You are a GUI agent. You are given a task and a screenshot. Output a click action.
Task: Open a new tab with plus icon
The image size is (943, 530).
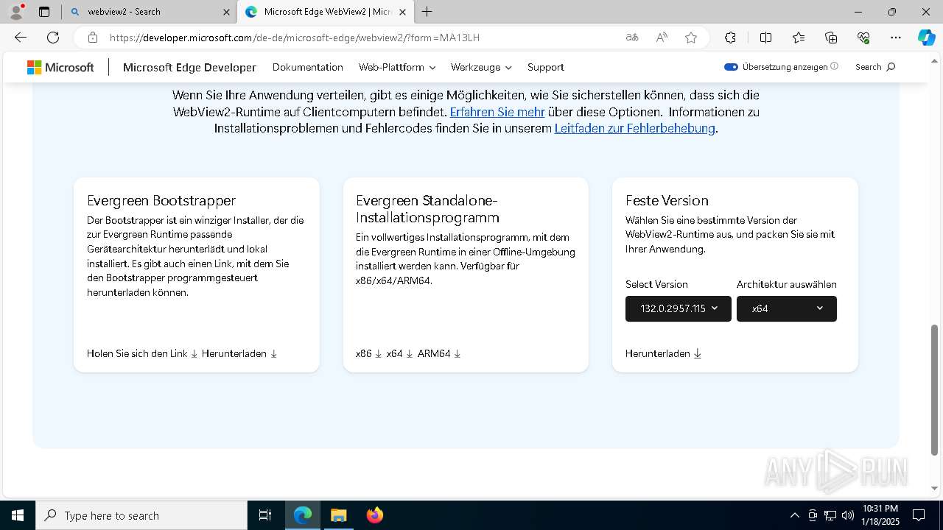427,12
